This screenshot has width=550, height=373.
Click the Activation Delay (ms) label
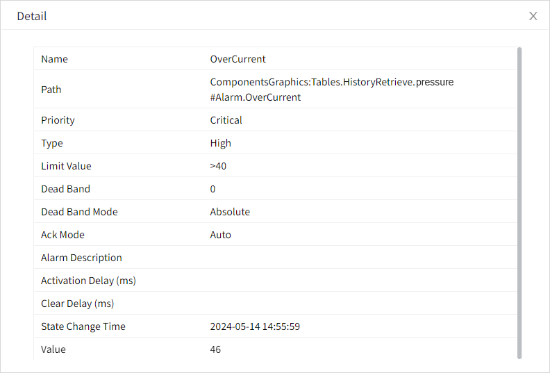click(88, 281)
